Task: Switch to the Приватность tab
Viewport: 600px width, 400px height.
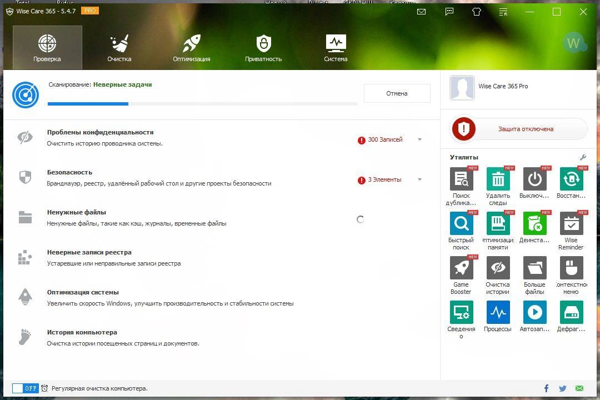Action: tap(263, 47)
